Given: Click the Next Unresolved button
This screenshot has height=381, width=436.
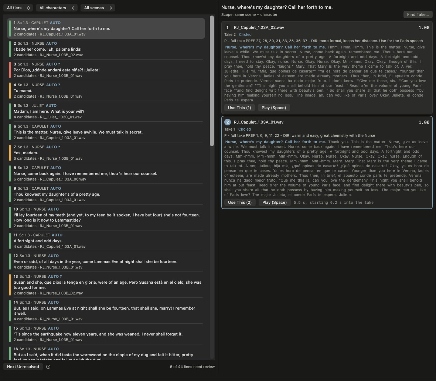Looking at the screenshot, I should pyautogui.click(x=23, y=367).
